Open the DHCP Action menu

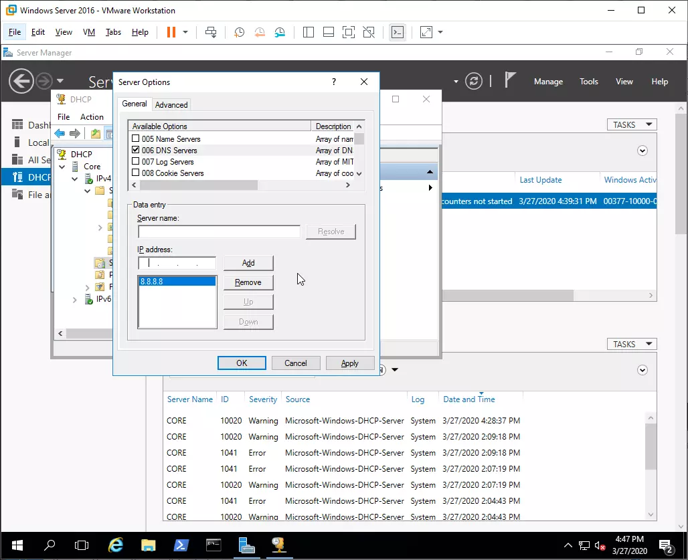92,117
